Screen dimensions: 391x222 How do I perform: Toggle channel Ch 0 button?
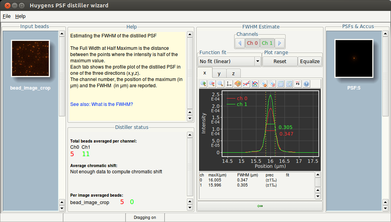[x=252, y=43]
